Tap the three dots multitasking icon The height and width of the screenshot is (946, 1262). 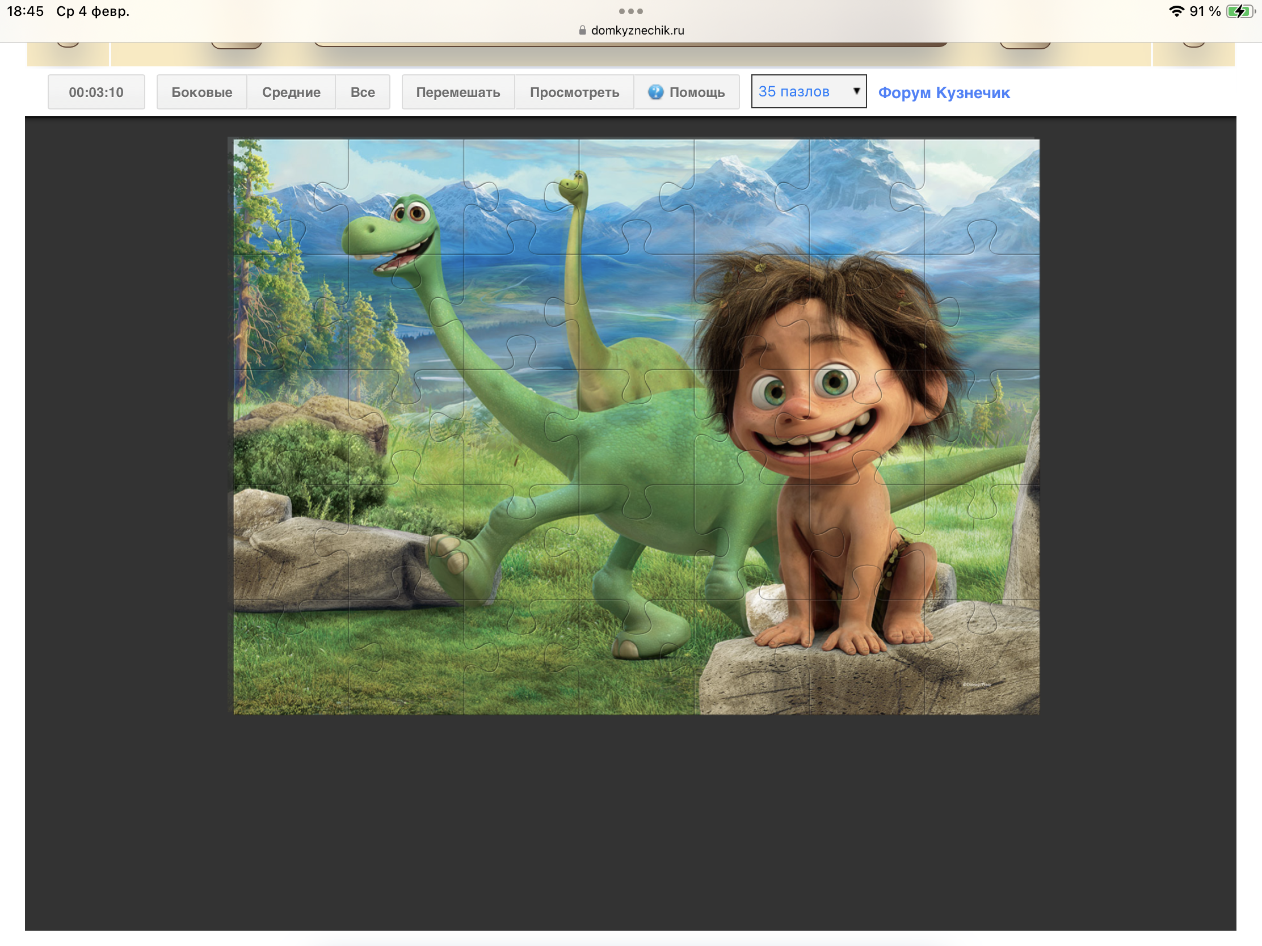[630, 11]
